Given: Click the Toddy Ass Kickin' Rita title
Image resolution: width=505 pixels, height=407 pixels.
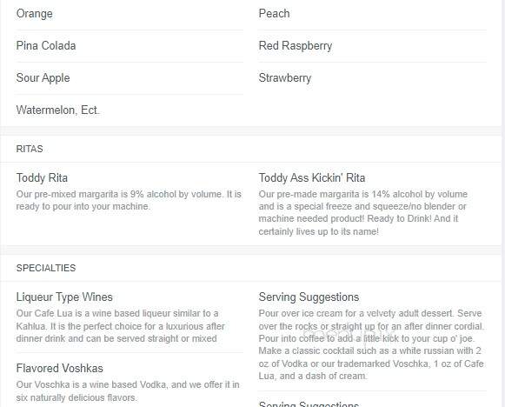Looking at the screenshot, I should pos(312,178).
